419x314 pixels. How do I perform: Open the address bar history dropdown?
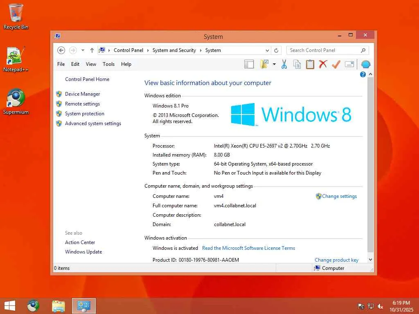pos(267,50)
